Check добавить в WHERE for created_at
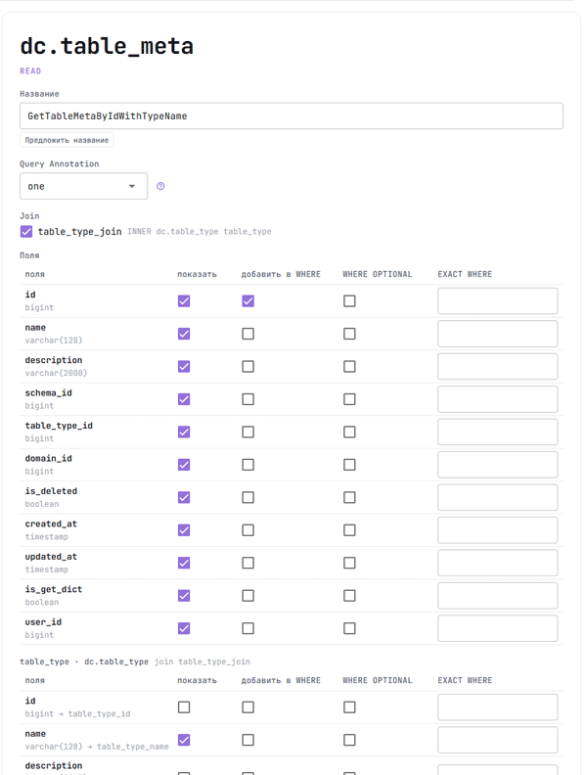The width and height of the screenshot is (587, 775). pyautogui.click(x=248, y=529)
